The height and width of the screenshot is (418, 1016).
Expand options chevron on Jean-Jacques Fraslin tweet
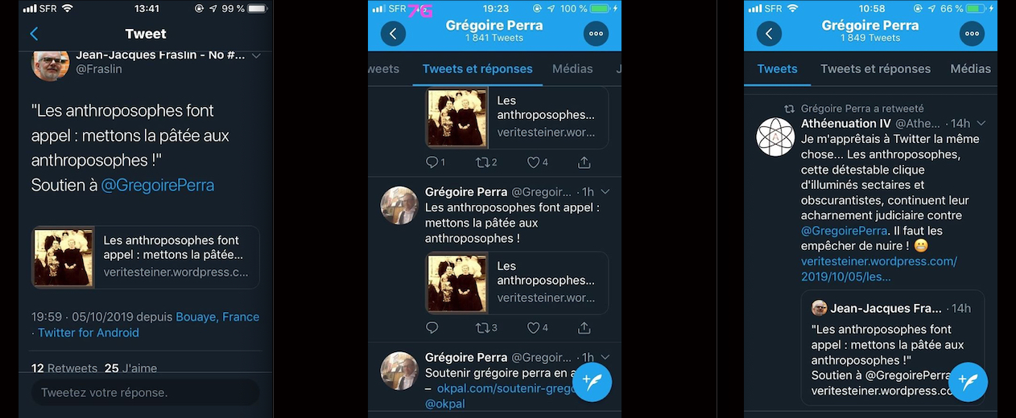[256, 56]
